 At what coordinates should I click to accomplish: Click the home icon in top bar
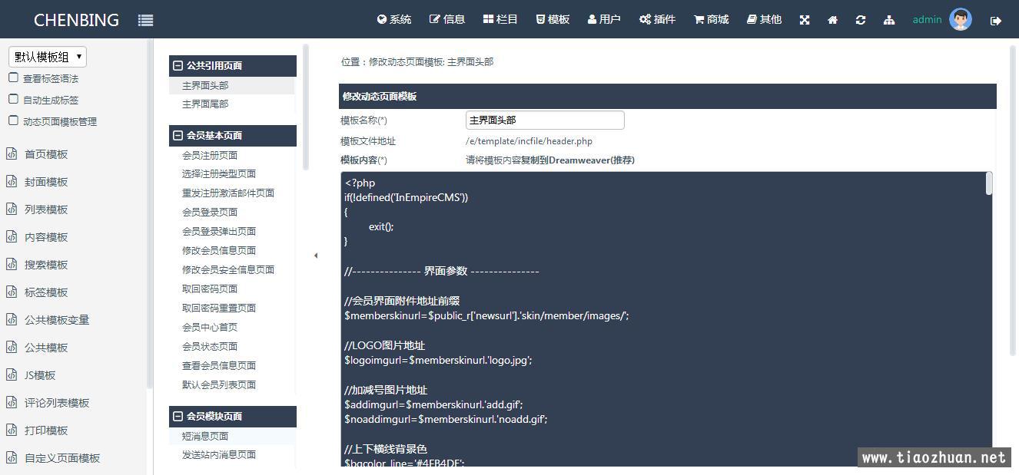point(832,20)
